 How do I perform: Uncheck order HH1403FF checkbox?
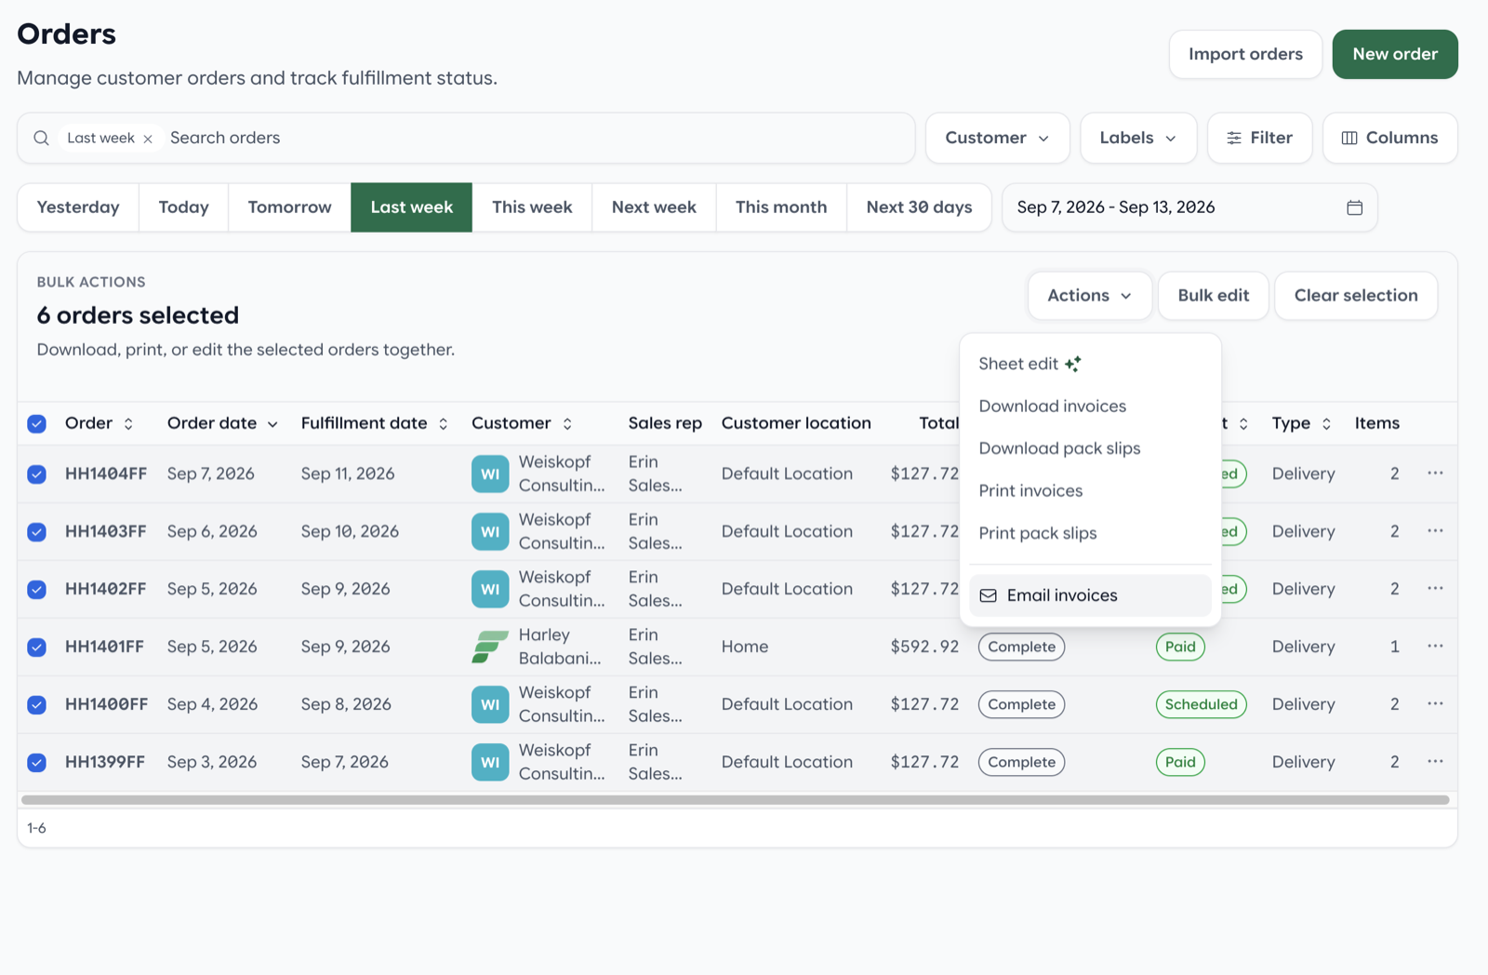pos(36,531)
